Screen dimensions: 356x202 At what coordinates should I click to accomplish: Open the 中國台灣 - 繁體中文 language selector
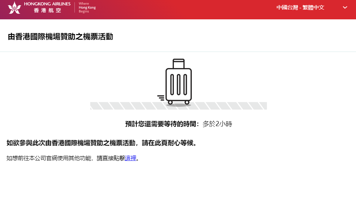tap(300, 8)
